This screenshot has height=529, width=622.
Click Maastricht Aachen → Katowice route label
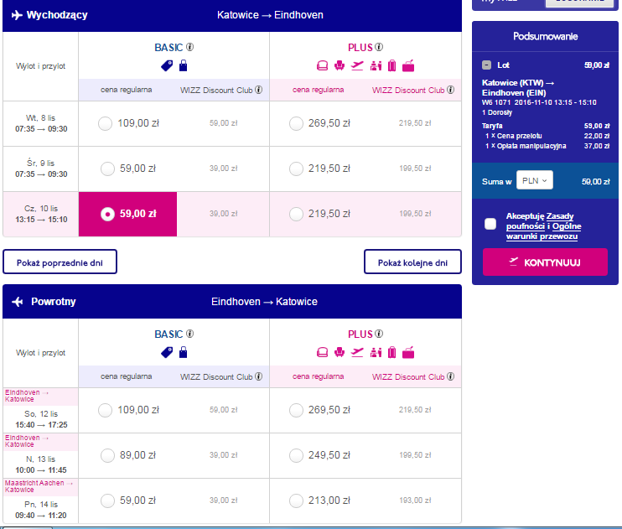39,486
